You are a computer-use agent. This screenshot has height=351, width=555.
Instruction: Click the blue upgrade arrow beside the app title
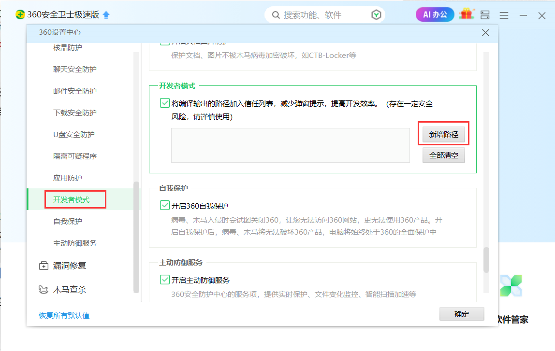(x=106, y=15)
